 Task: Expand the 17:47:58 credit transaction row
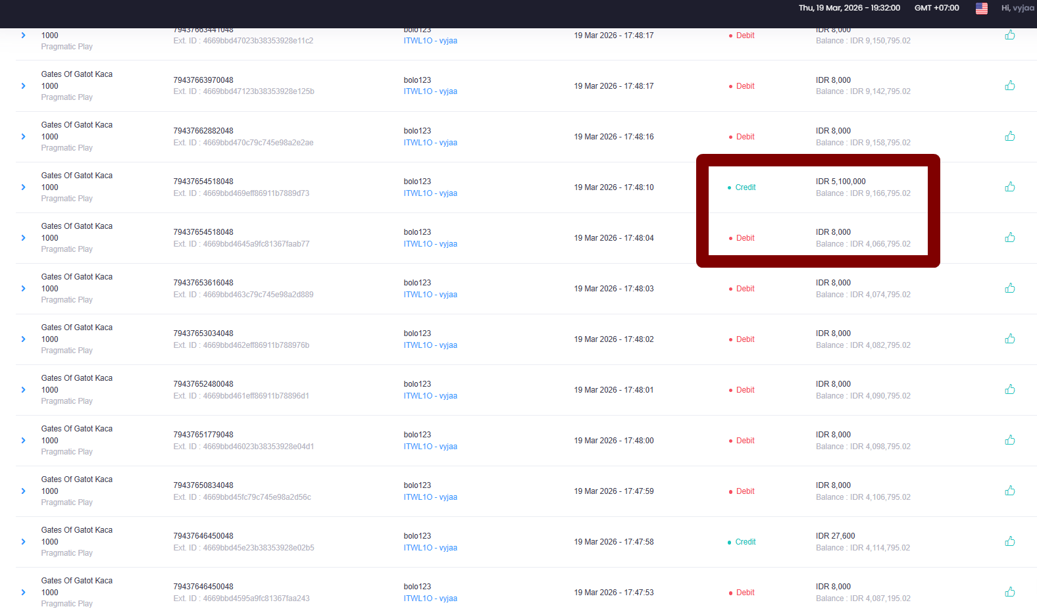click(x=24, y=542)
